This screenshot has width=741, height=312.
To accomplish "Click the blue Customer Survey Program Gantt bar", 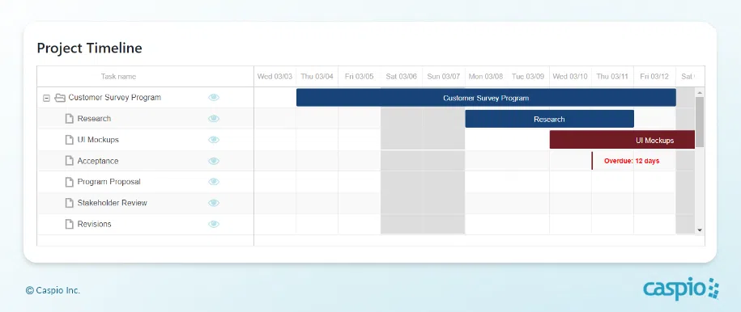I will click(x=486, y=98).
